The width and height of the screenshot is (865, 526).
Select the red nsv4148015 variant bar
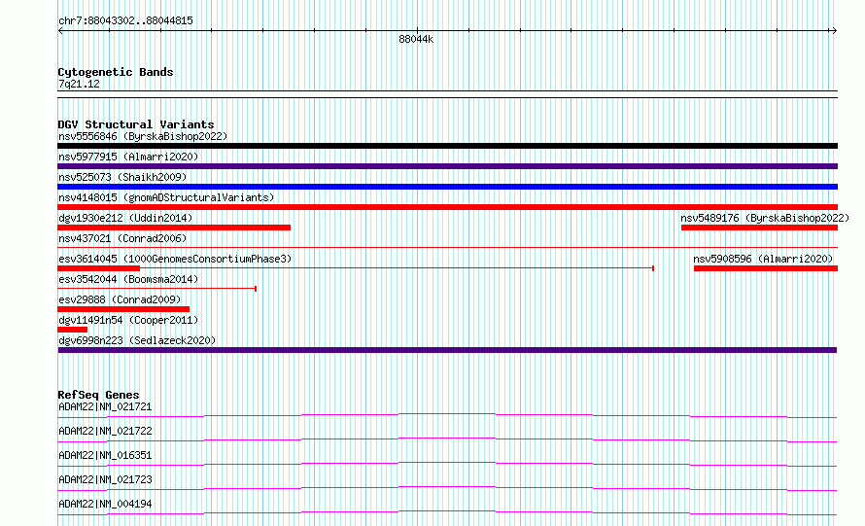pos(447,207)
